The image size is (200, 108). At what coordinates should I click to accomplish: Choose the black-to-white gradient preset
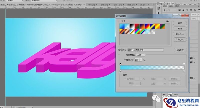coord(132,26)
